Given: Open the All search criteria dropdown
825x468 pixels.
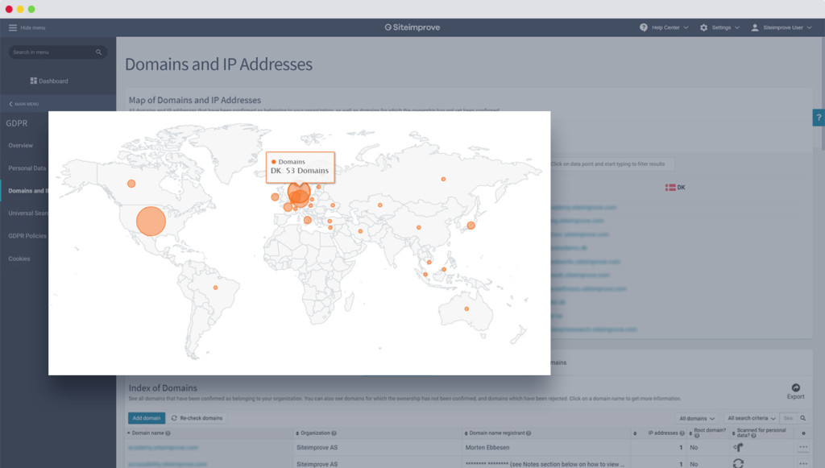Looking at the screenshot, I should 749,418.
